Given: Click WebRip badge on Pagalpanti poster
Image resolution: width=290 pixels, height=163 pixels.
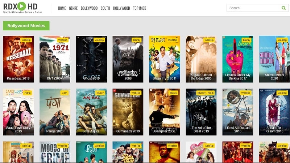Looking at the screenshot, I should point(136,146).
